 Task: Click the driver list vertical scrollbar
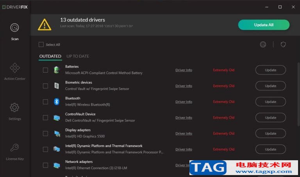298,94
